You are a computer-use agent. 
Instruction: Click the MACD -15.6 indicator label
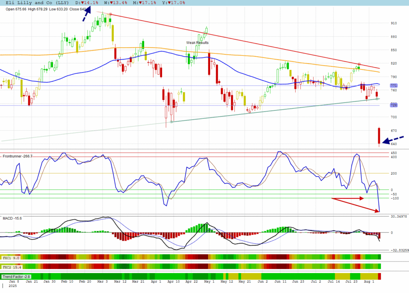pyautogui.click(x=12, y=218)
